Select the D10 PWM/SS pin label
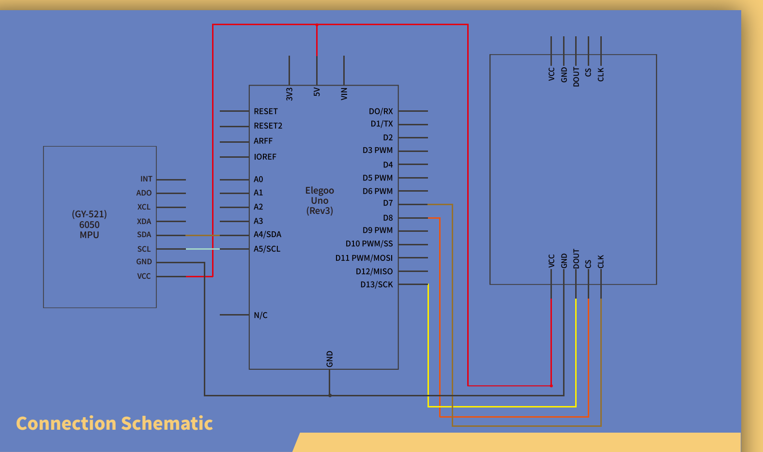This screenshot has width=763, height=452. pyautogui.click(x=369, y=244)
